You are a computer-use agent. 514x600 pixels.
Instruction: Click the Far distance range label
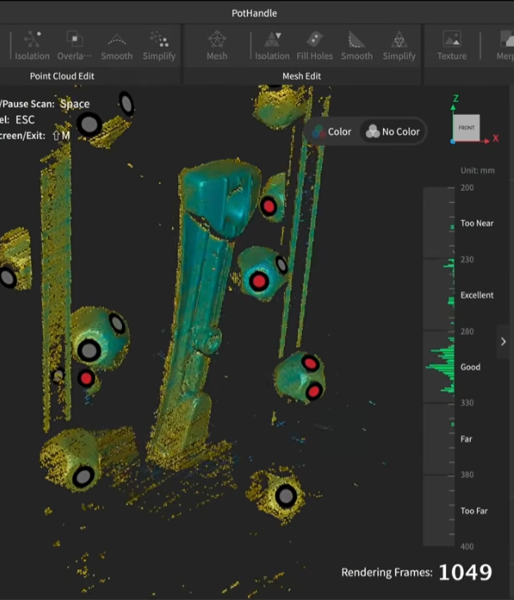467,439
